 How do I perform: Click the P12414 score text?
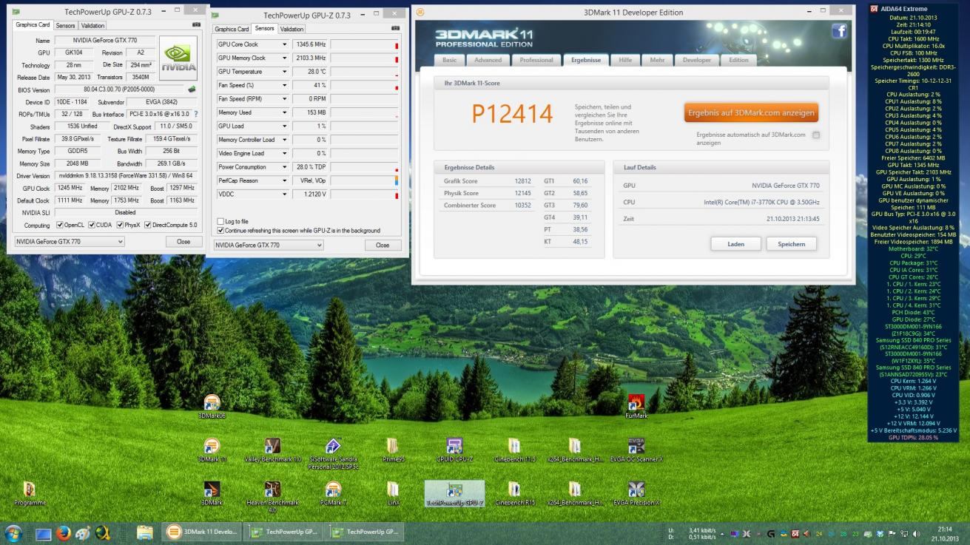pos(513,113)
